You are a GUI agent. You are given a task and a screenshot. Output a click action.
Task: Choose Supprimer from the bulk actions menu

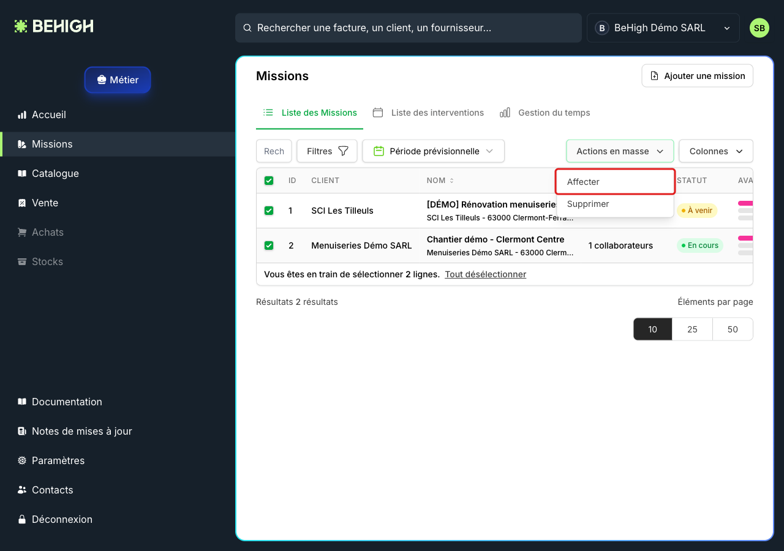(x=615, y=204)
